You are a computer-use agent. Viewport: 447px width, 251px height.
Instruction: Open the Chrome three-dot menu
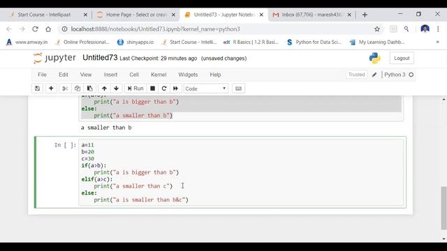[x=438, y=29]
